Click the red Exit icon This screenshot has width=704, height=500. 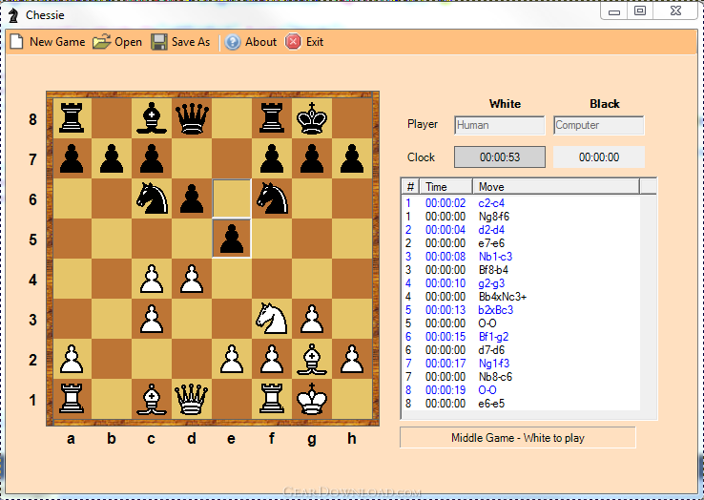point(293,42)
